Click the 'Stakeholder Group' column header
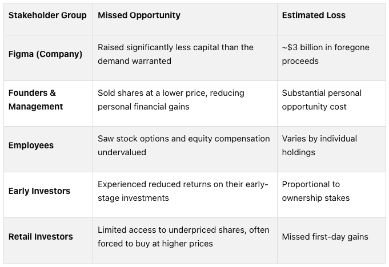Screen dimensions: 389x267 (47, 15)
